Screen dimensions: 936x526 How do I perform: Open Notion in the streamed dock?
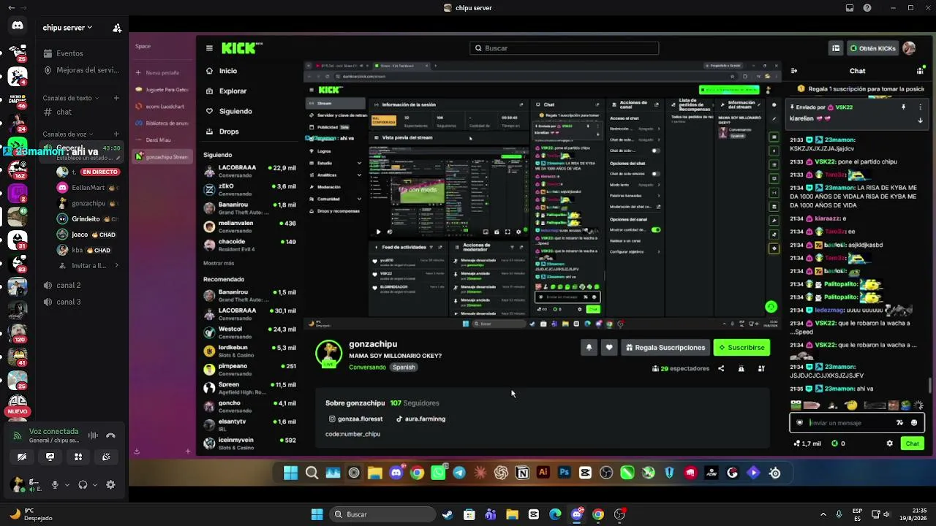pos(522,473)
